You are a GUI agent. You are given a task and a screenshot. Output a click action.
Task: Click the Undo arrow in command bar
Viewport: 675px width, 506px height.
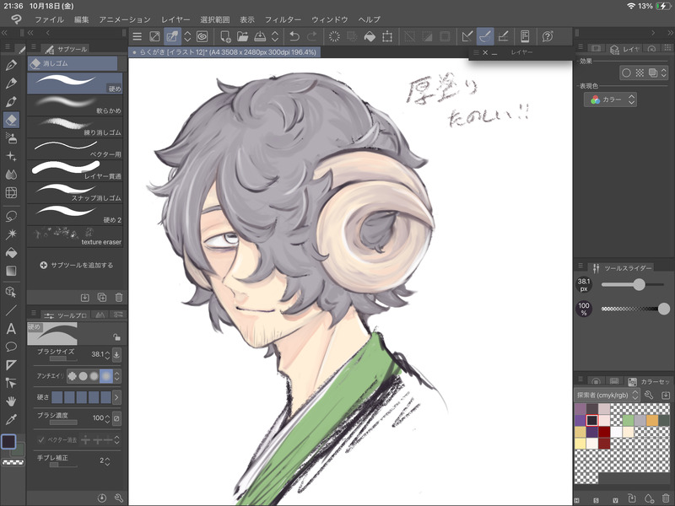coord(294,36)
